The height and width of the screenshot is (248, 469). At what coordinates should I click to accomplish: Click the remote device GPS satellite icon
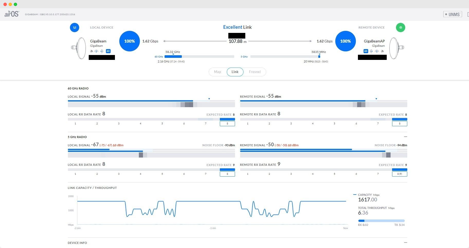(x=382, y=51)
